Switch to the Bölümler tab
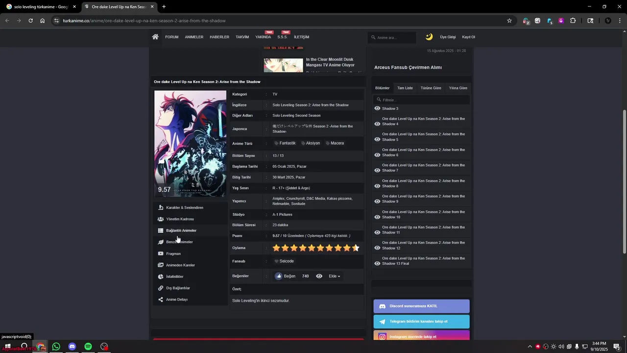Image resolution: width=627 pixels, height=353 pixels. pos(382,88)
